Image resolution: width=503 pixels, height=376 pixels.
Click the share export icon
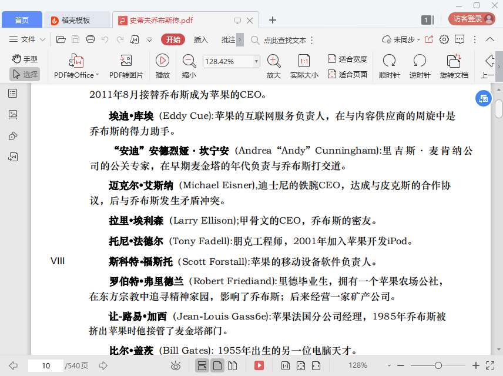coord(429,39)
